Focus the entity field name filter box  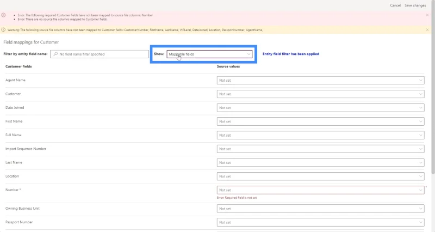tap(100, 54)
